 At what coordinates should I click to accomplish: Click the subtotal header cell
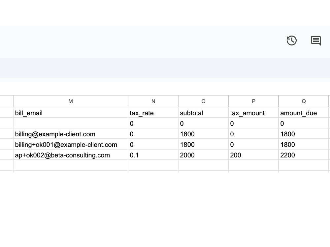[x=203, y=113]
